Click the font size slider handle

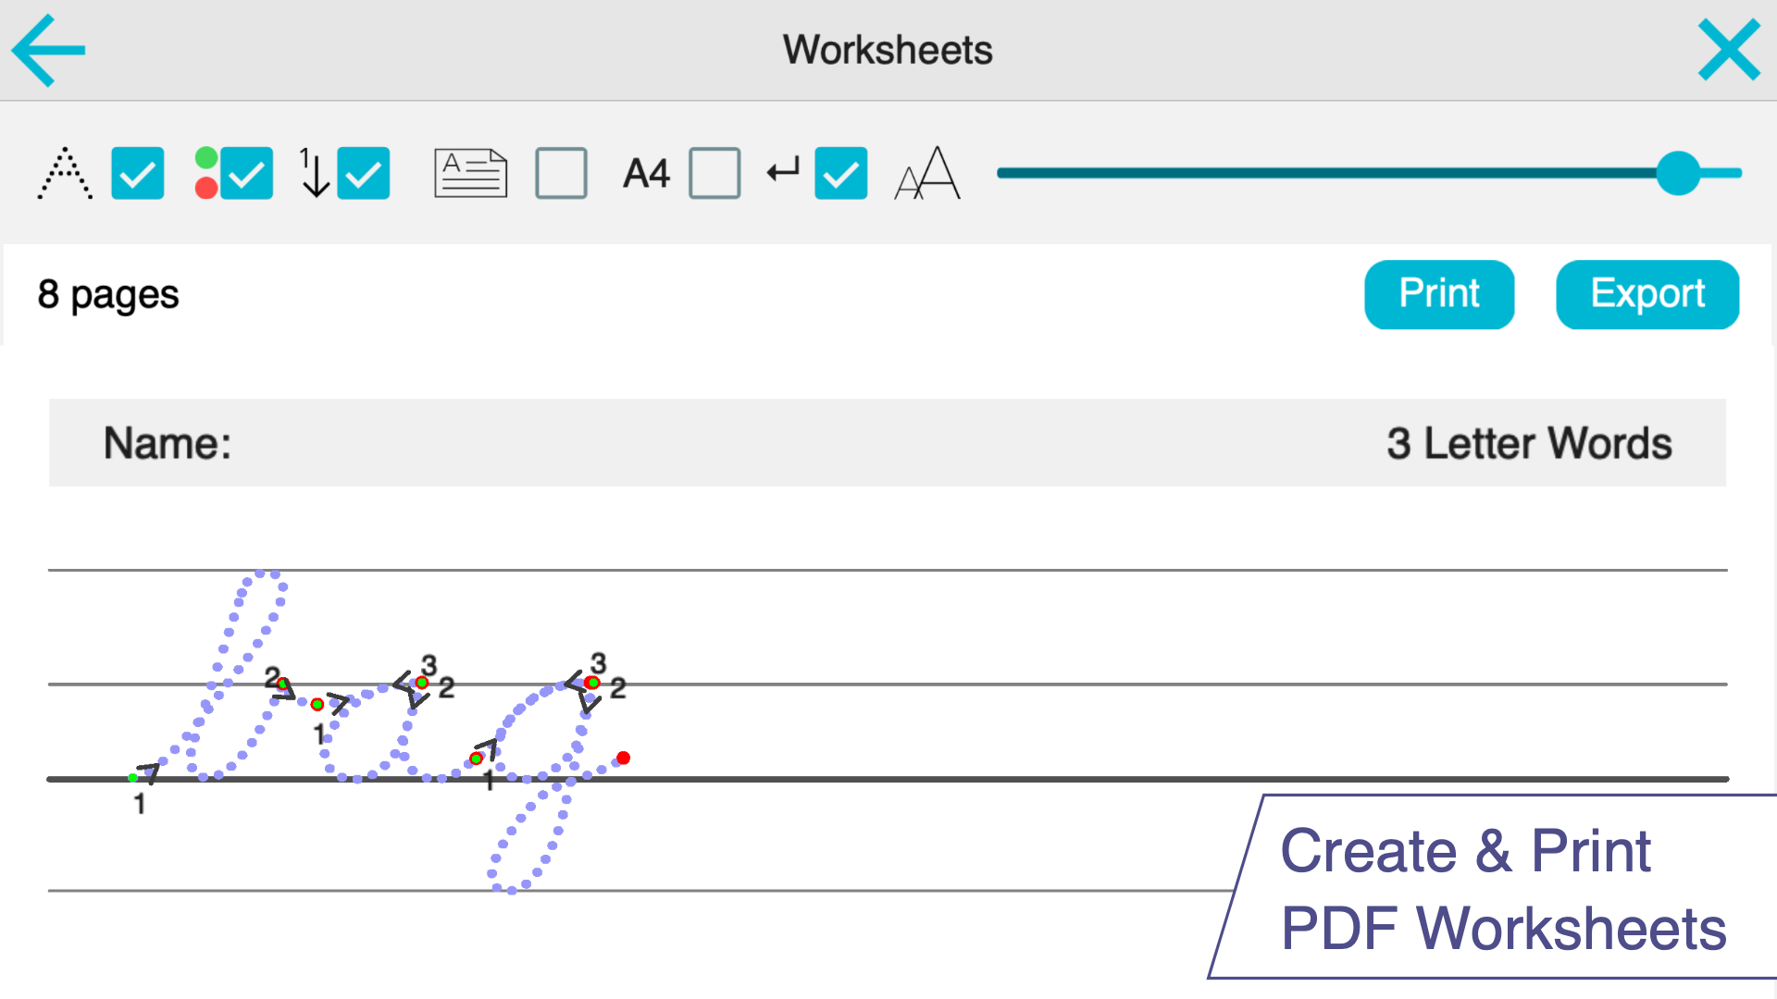click(1678, 173)
